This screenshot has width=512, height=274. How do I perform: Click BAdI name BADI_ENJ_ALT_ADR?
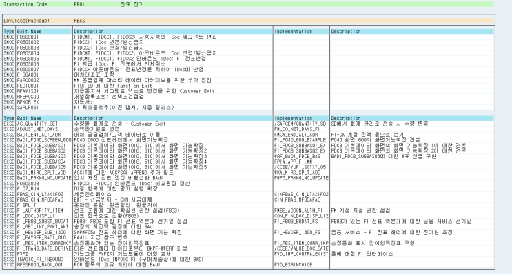tap(39, 135)
